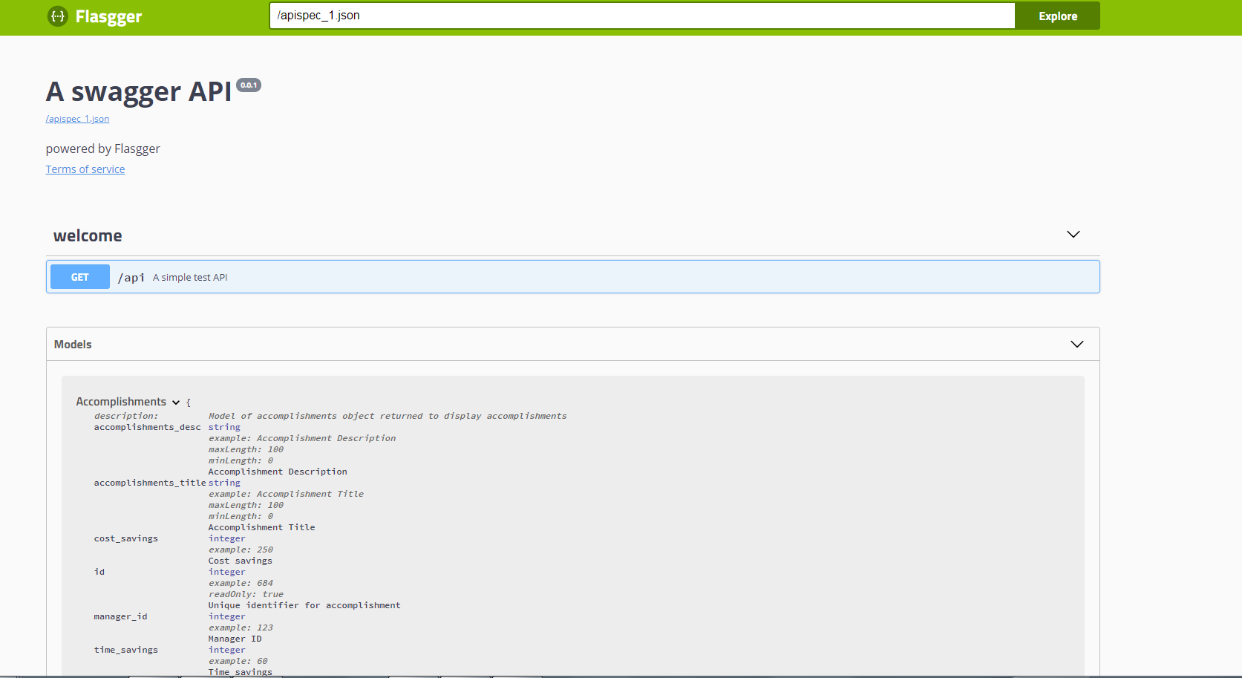Click the accomplishments_desc property name
The width and height of the screenshot is (1242, 678).
coord(147,428)
